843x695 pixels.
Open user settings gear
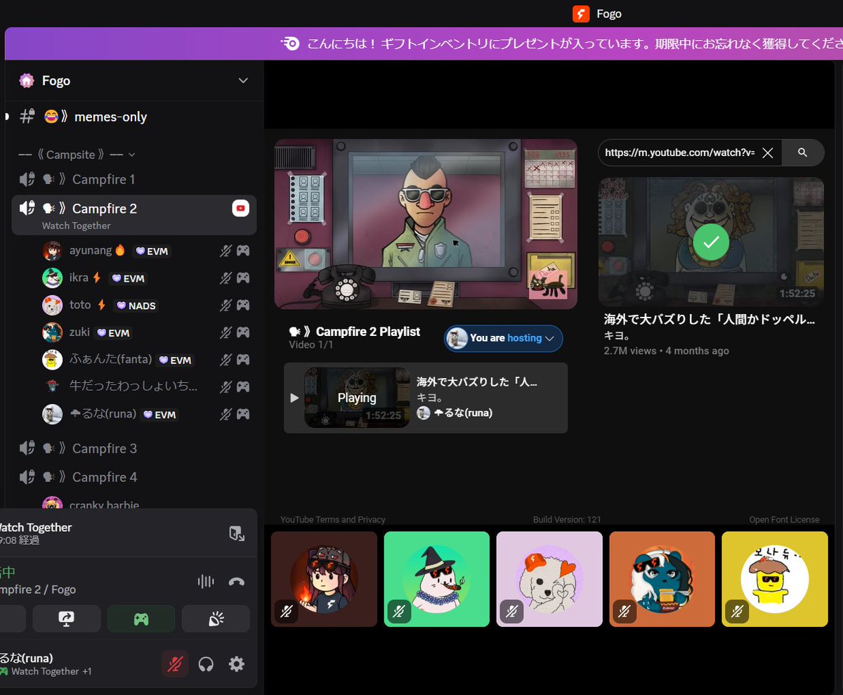coord(237,663)
